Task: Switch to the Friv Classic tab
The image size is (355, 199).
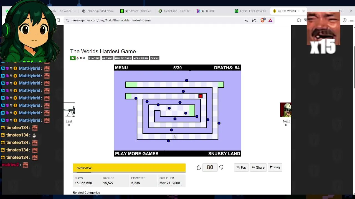Action: pyautogui.click(x=251, y=11)
